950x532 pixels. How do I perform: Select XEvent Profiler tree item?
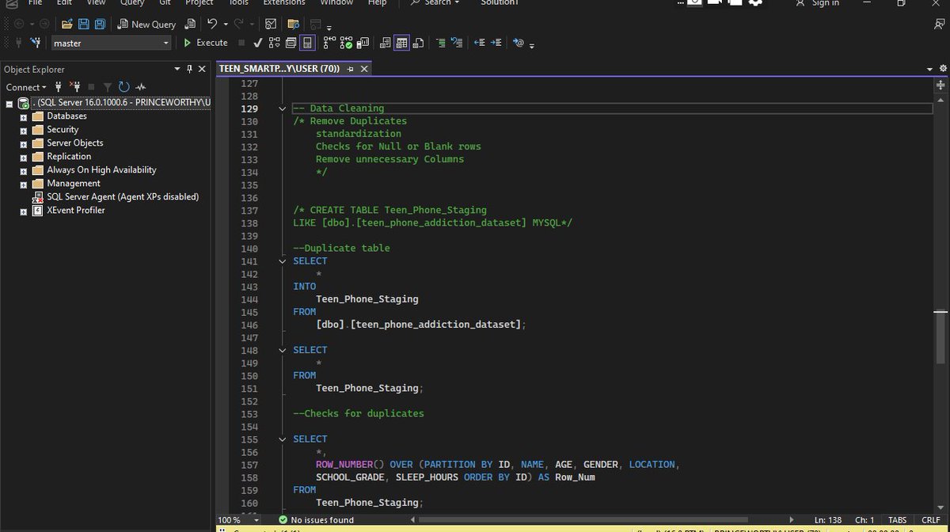click(76, 210)
